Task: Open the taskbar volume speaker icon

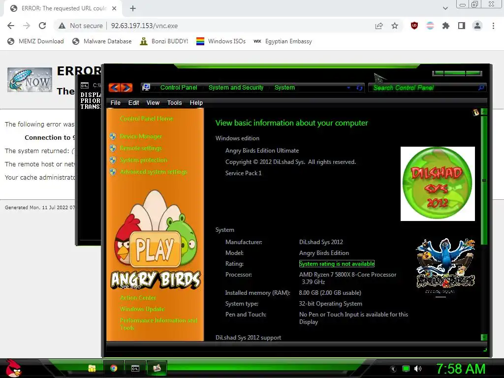Action: [x=418, y=369]
